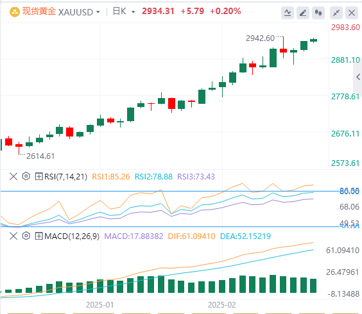This screenshot has width=362, height=314.
Task: Open the indicator line-chart tool icon
Action: 288,12
